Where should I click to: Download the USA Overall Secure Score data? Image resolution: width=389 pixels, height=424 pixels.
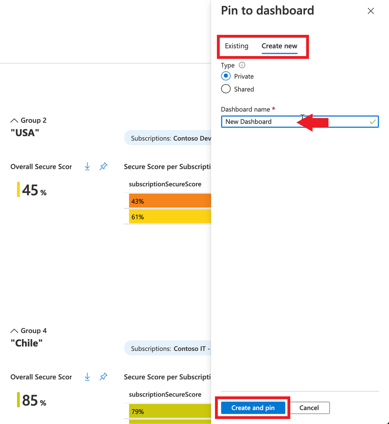click(x=87, y=166)
